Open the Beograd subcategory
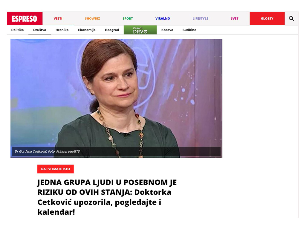 click(x=112, y=30)
